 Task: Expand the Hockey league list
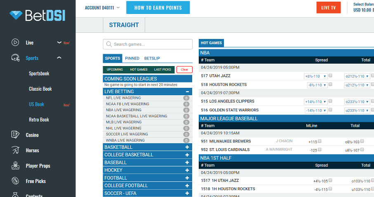(x=187, y=170)
